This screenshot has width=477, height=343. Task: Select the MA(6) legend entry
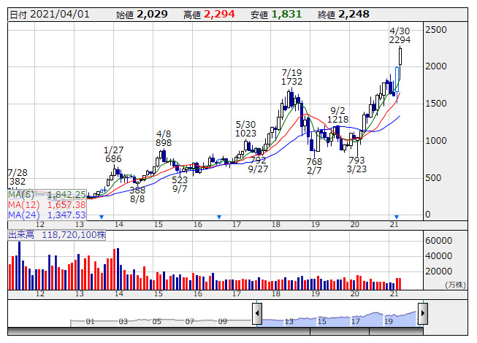47,195
